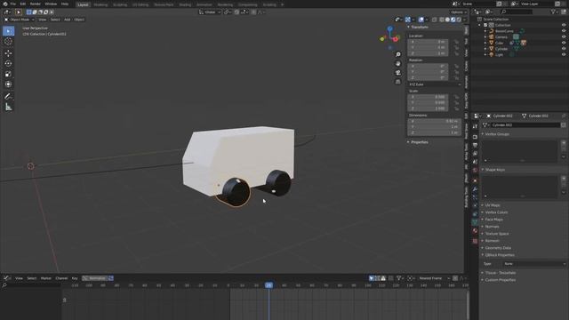Open the Global transform orientation dropdown
The image size is (569, 320).
(210, 12)
